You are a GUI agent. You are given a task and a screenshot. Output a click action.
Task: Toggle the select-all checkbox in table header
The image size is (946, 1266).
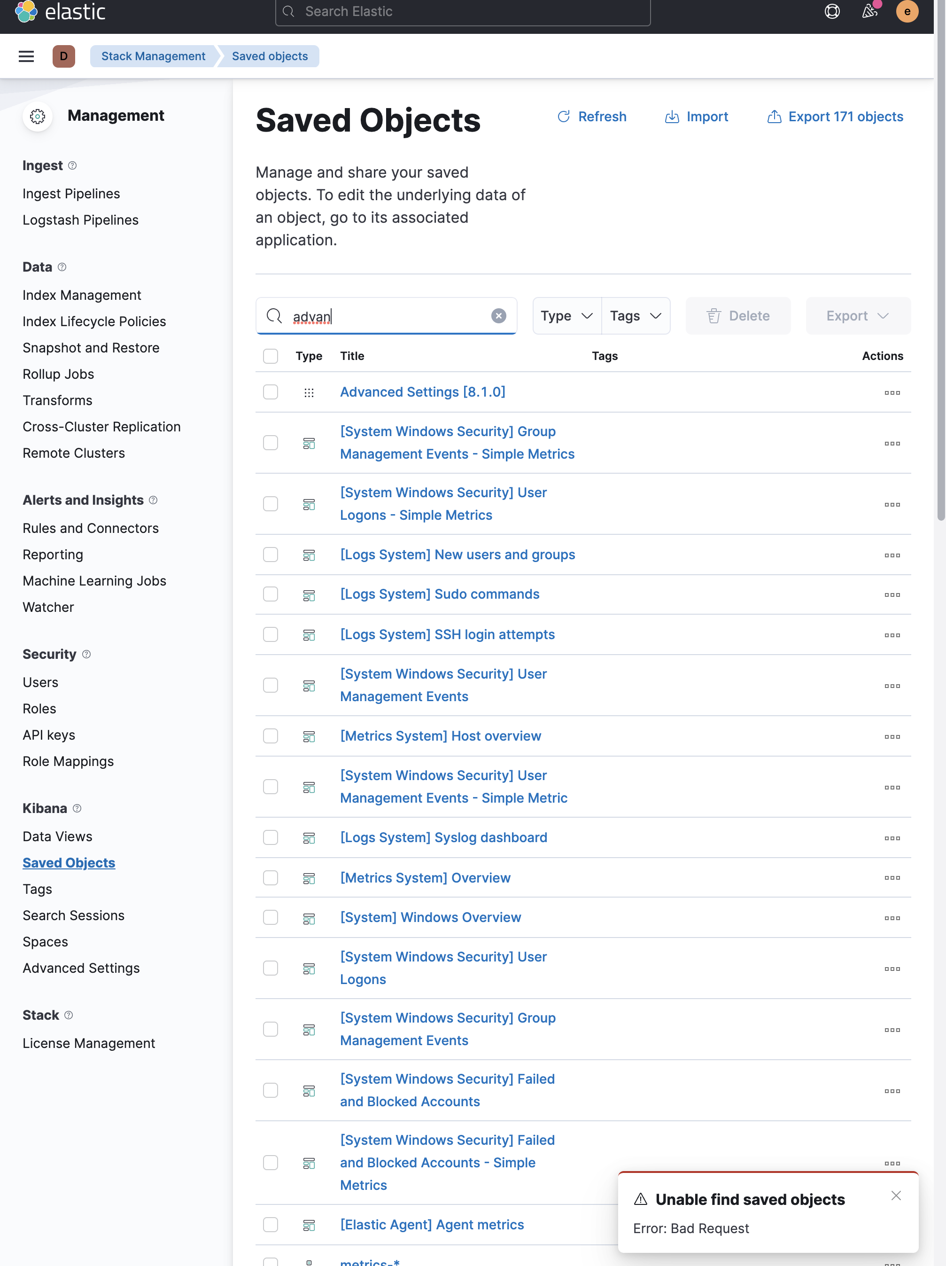pos(271,356)
